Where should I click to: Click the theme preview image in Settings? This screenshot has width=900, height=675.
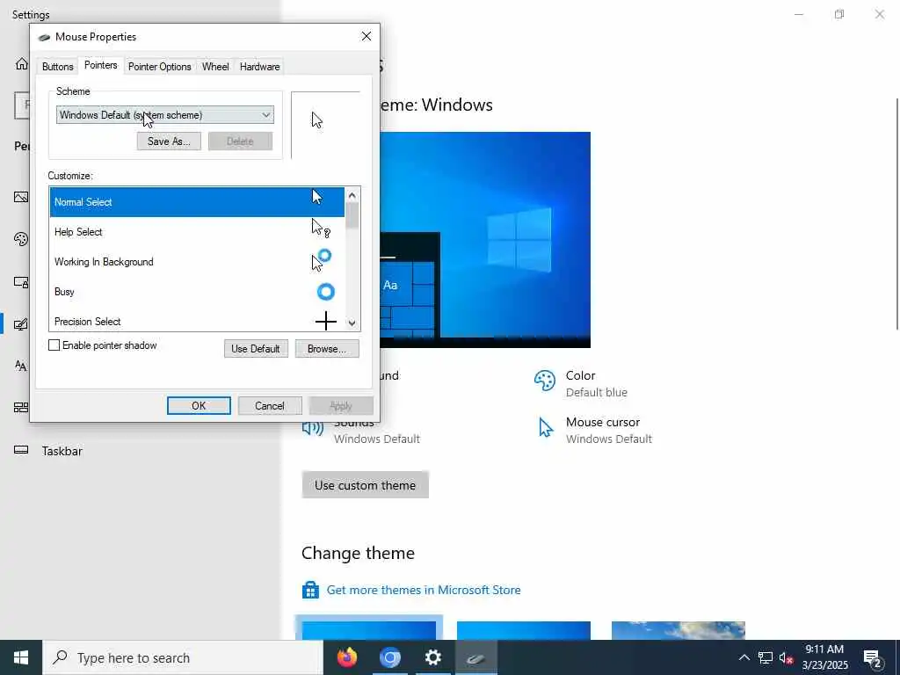[485, 240]
